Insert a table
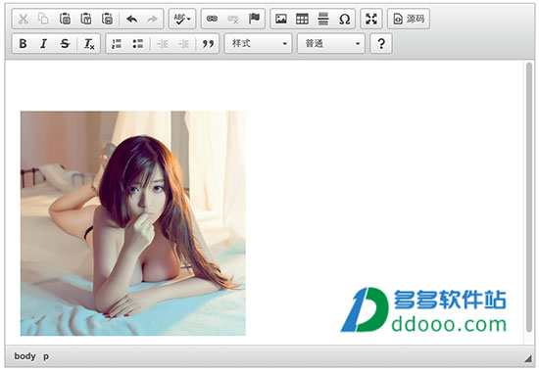The image size is (539, 372). pos(302,19)
